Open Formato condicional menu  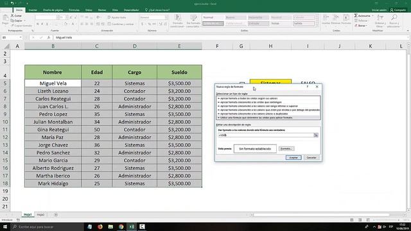(x=178, y=21)
